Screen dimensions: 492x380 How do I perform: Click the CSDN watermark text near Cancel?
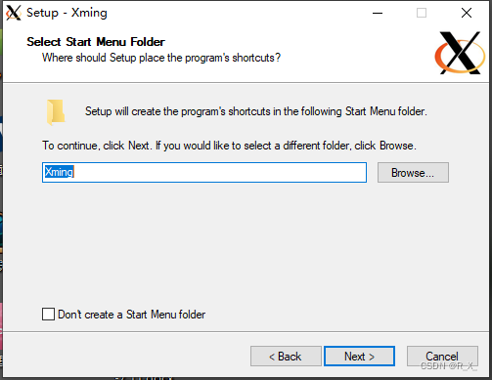tap(449, 366)
